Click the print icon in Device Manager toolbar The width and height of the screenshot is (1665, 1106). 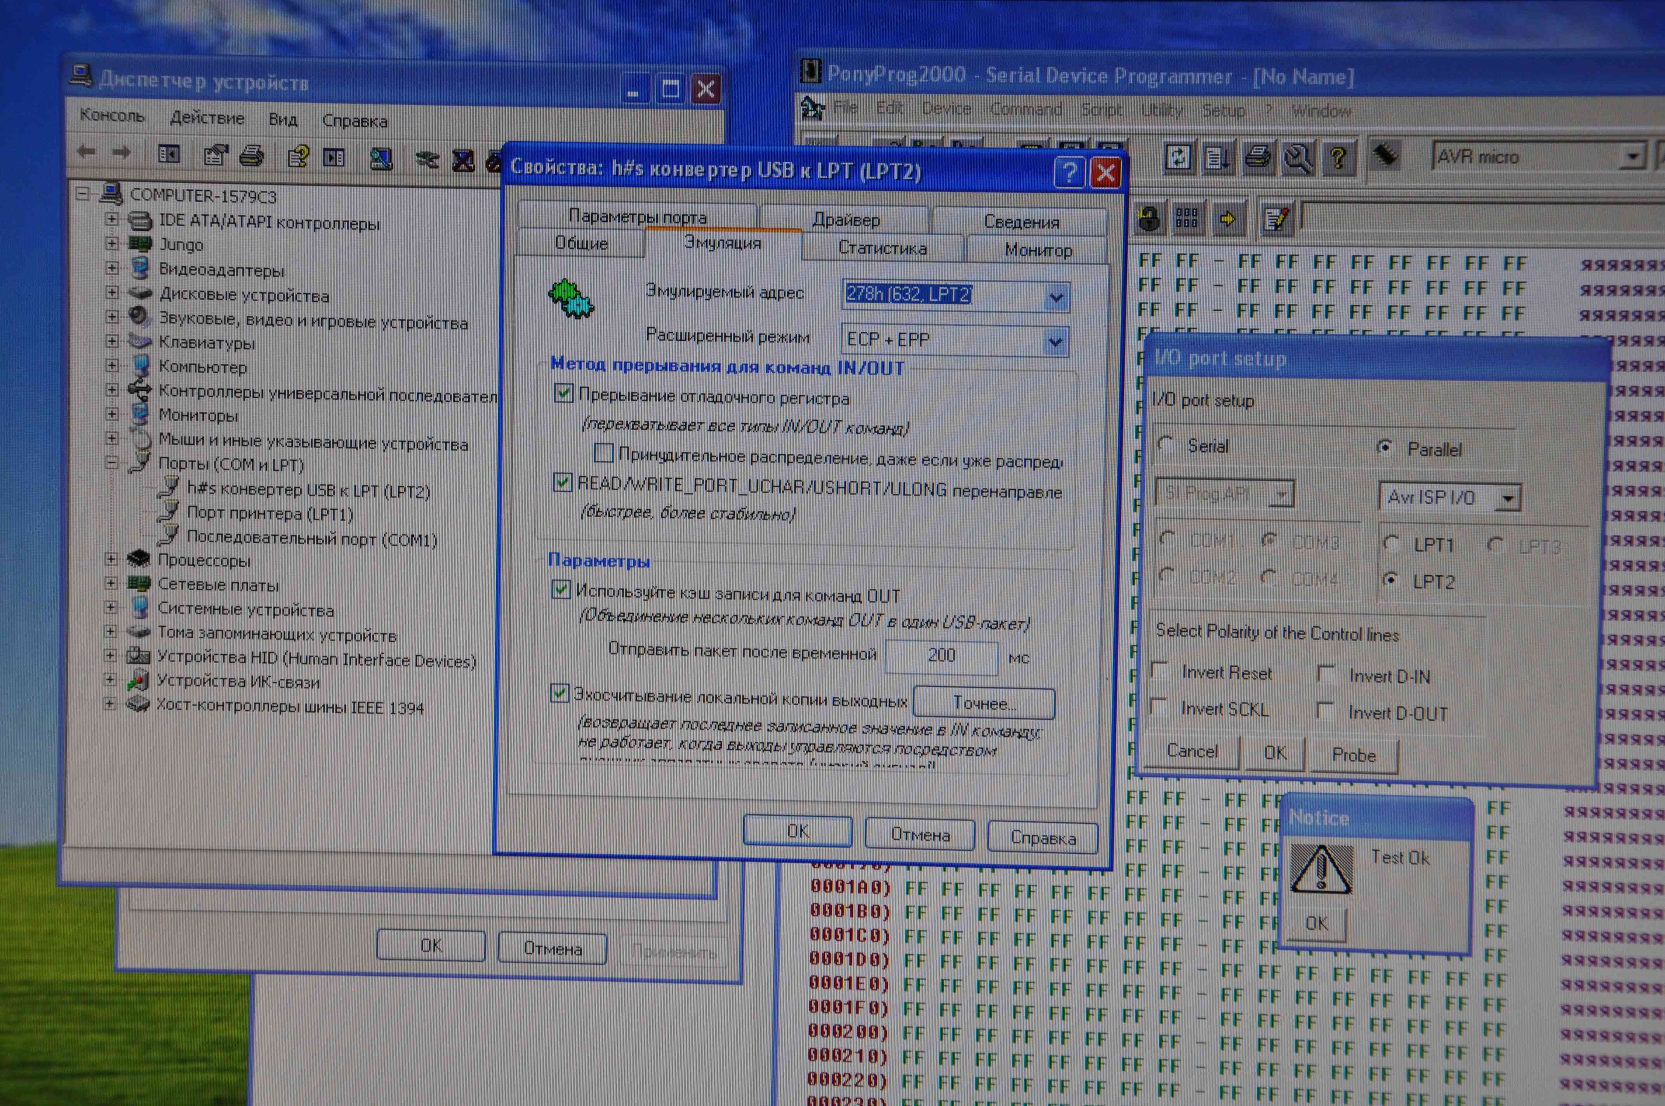click(252, 157)
